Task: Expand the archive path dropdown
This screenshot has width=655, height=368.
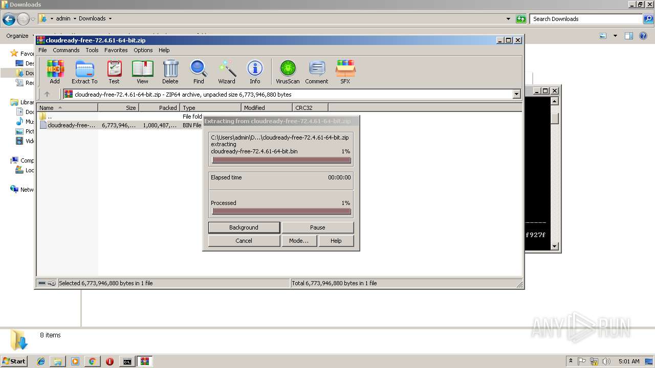Action: [516, 94]
